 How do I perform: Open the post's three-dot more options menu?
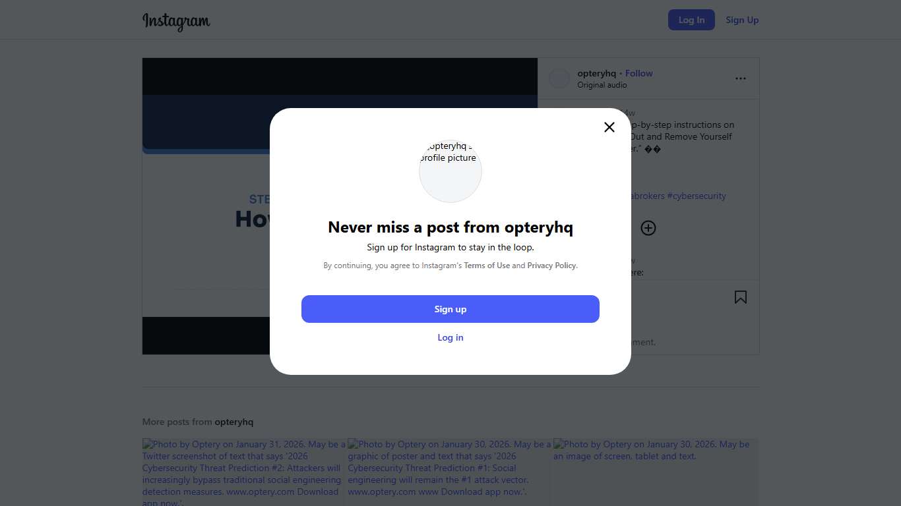point(741,78)
